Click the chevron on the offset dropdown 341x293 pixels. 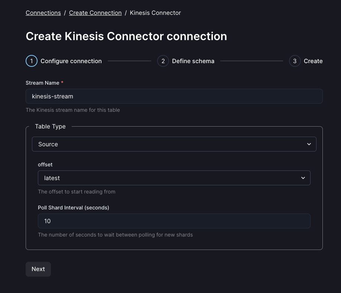303,178
